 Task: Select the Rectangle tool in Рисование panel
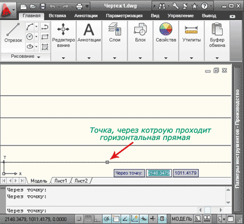[x=45, y=37]
